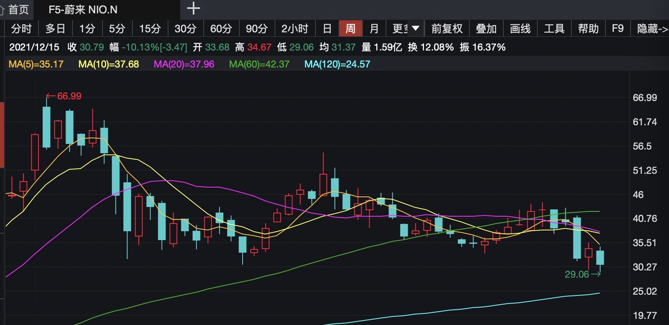
Task: Expand the 更多 periods dropdown arrow
Action: [415, 28]
